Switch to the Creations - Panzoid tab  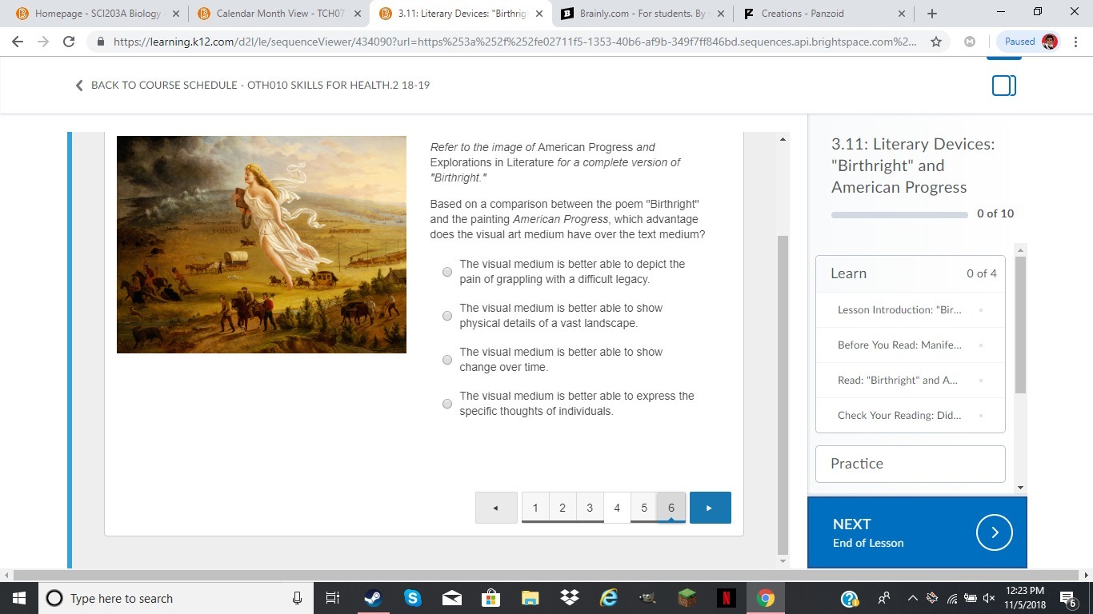[824, 14]
